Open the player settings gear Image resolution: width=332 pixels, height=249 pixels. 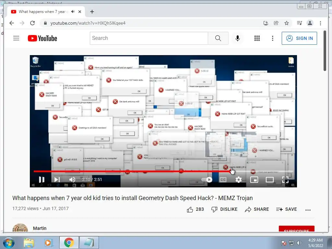[239, 180]
